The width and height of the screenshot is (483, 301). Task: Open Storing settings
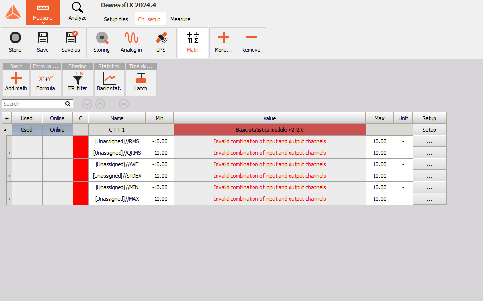pyautogui.click(x=101, y=43)
